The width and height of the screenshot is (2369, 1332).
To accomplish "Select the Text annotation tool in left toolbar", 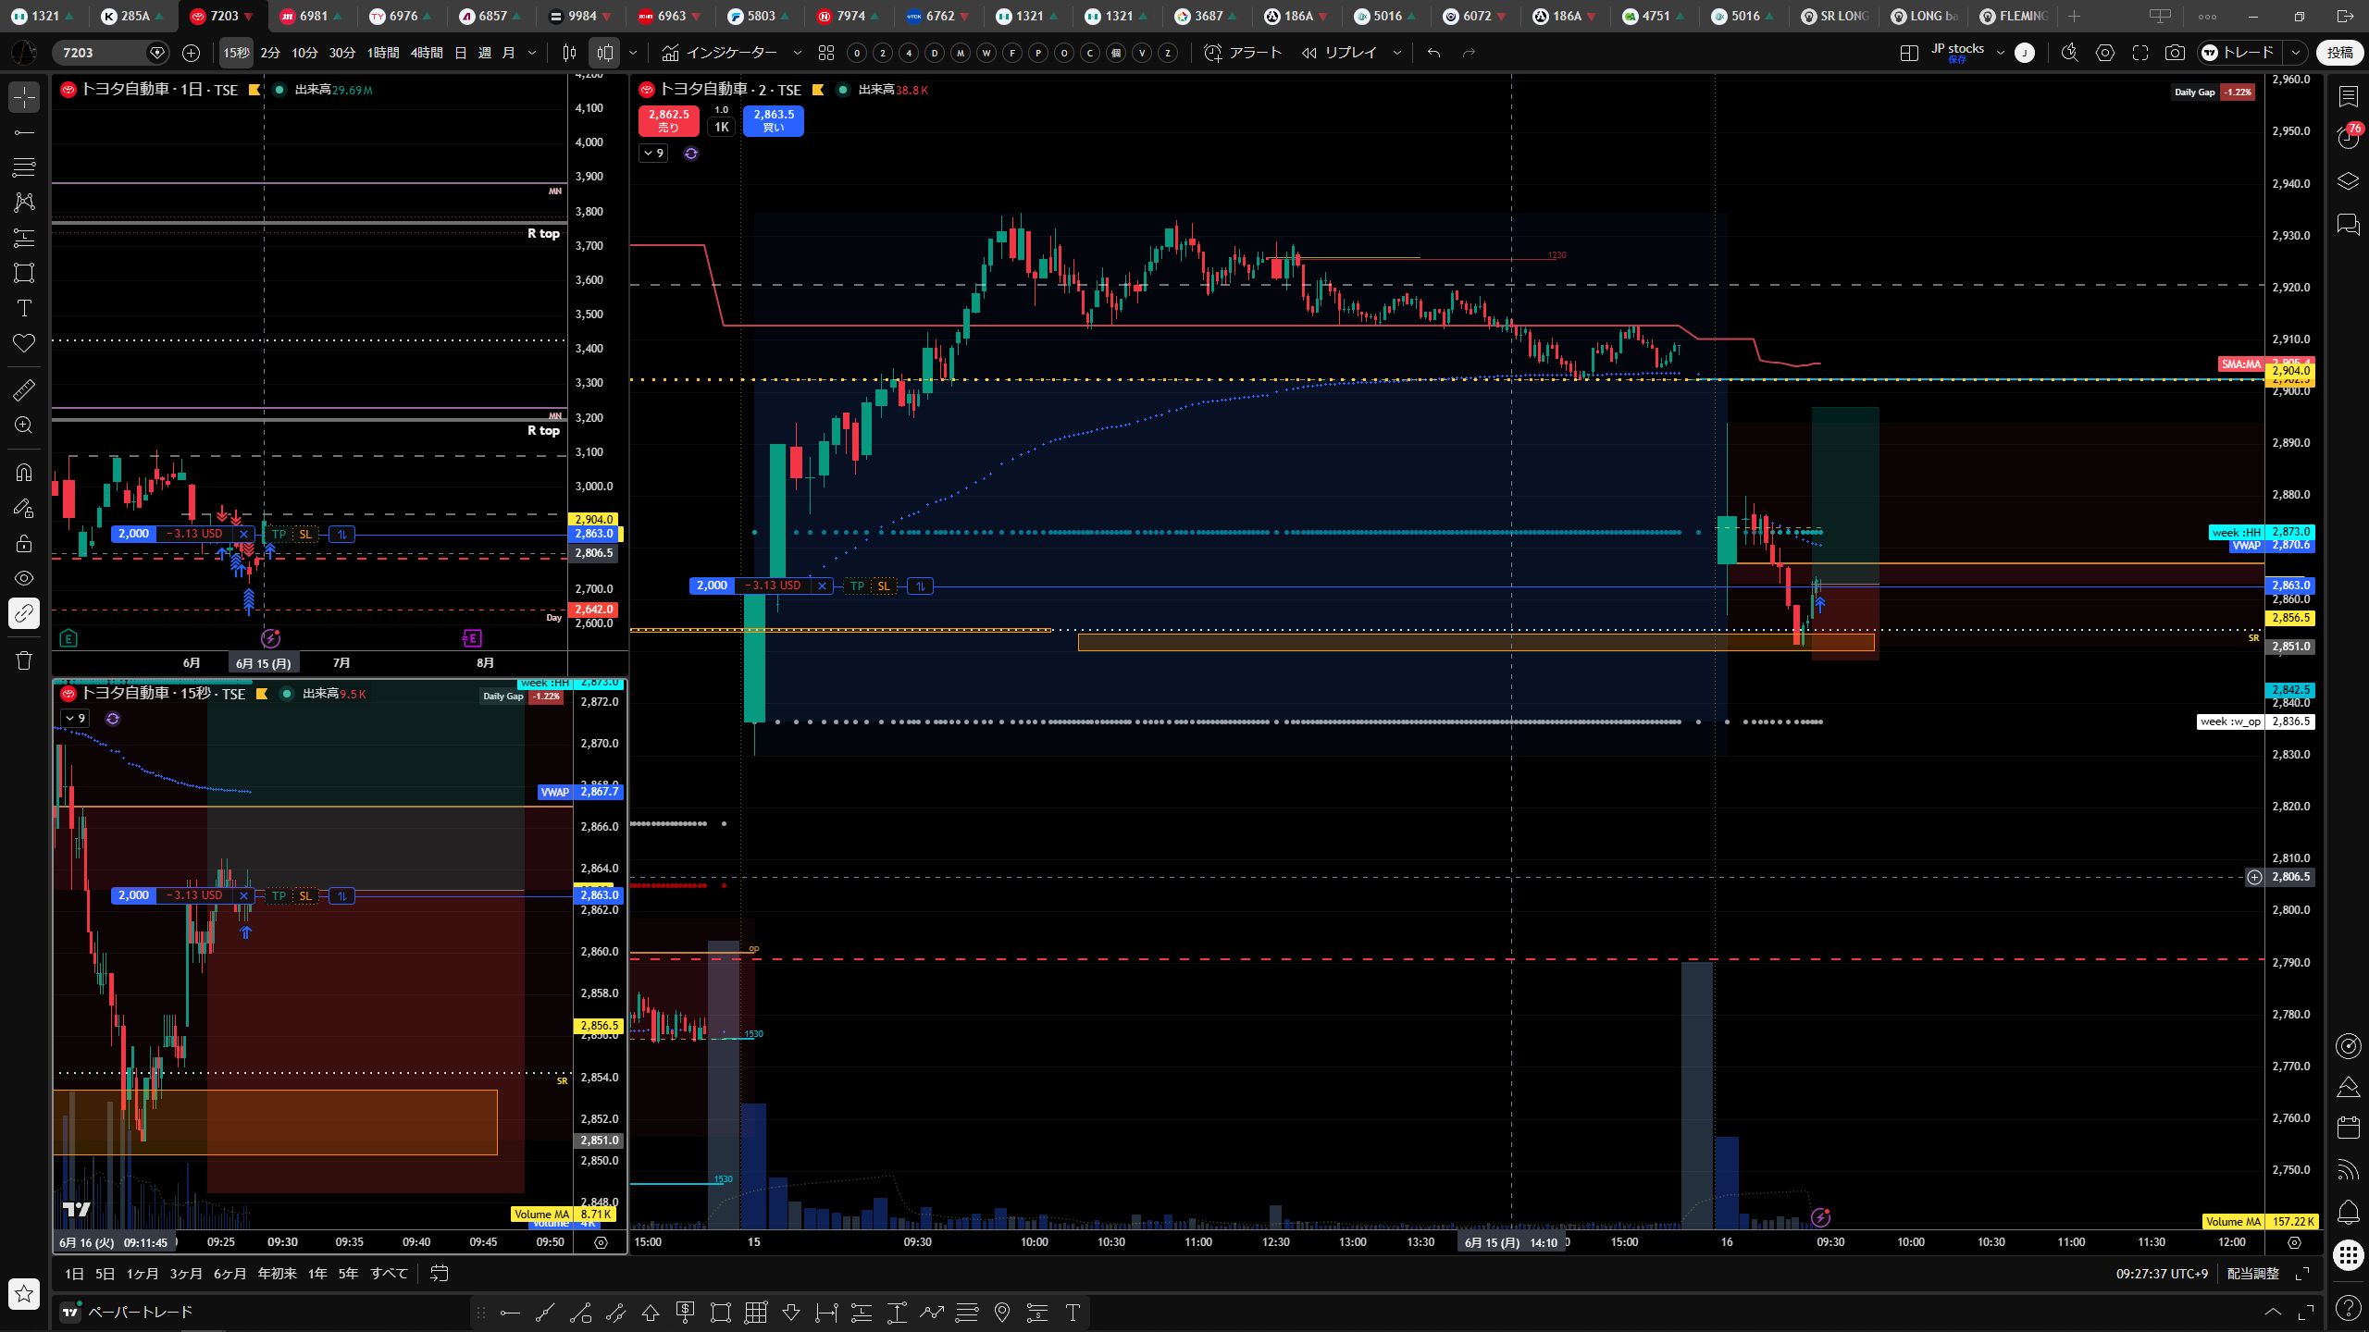I will click(24, 308).
